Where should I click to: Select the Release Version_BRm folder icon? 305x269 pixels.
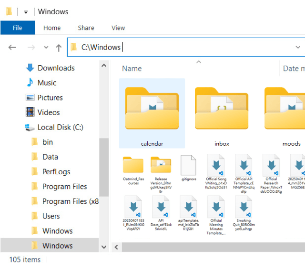click(x=161, y=165)
